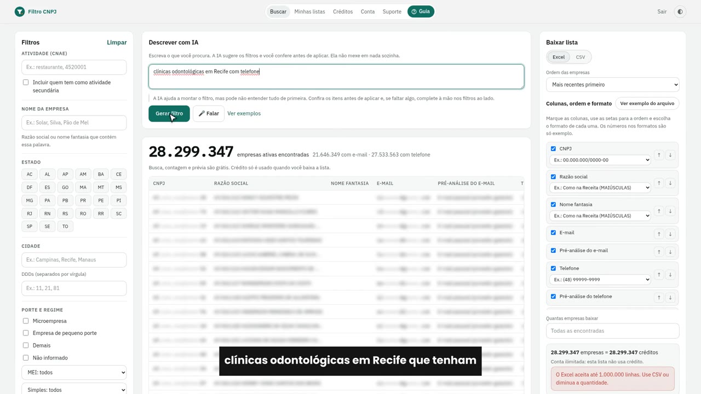Screen dimensions: 701x394
Task: Uncheck the Nome fantasia column checkbox
Action: (x=553, y=205)
